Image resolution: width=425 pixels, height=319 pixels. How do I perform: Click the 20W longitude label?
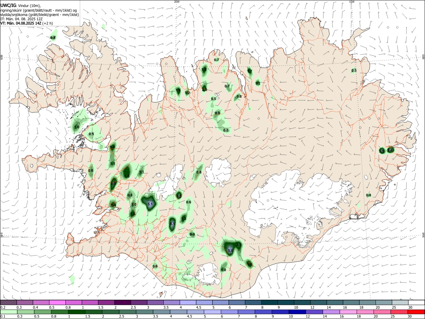[x=177, y=2]
